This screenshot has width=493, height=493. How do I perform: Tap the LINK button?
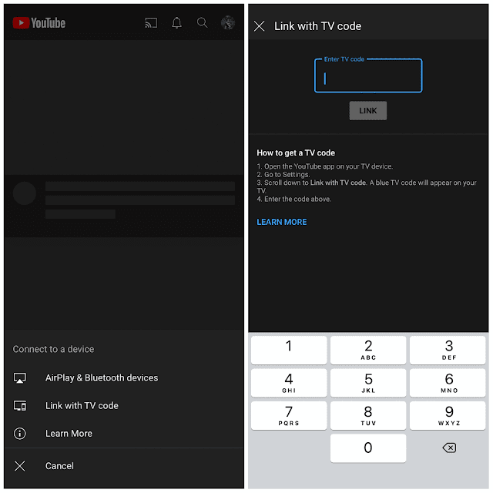tap(368, 111)
